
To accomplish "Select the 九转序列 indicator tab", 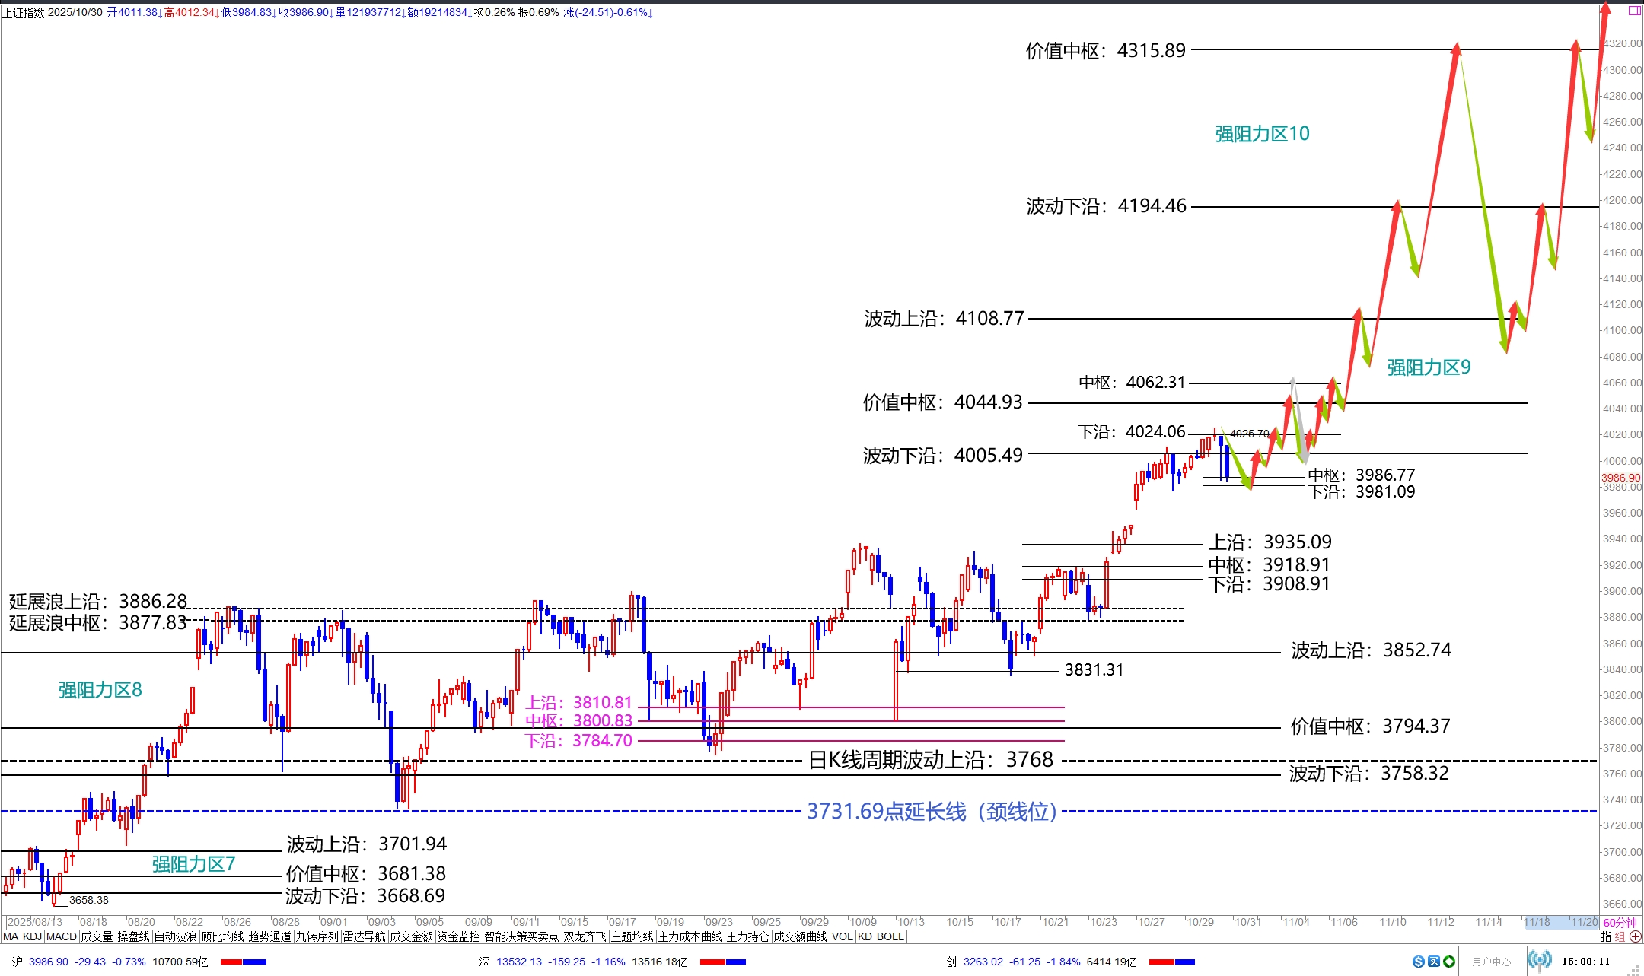I will pyautogui.click(x=317, y=936).
